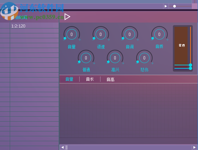Click the 普通 normal emotion knob
This screenshot has height=150, width=198.
click(x=86, y=58)
